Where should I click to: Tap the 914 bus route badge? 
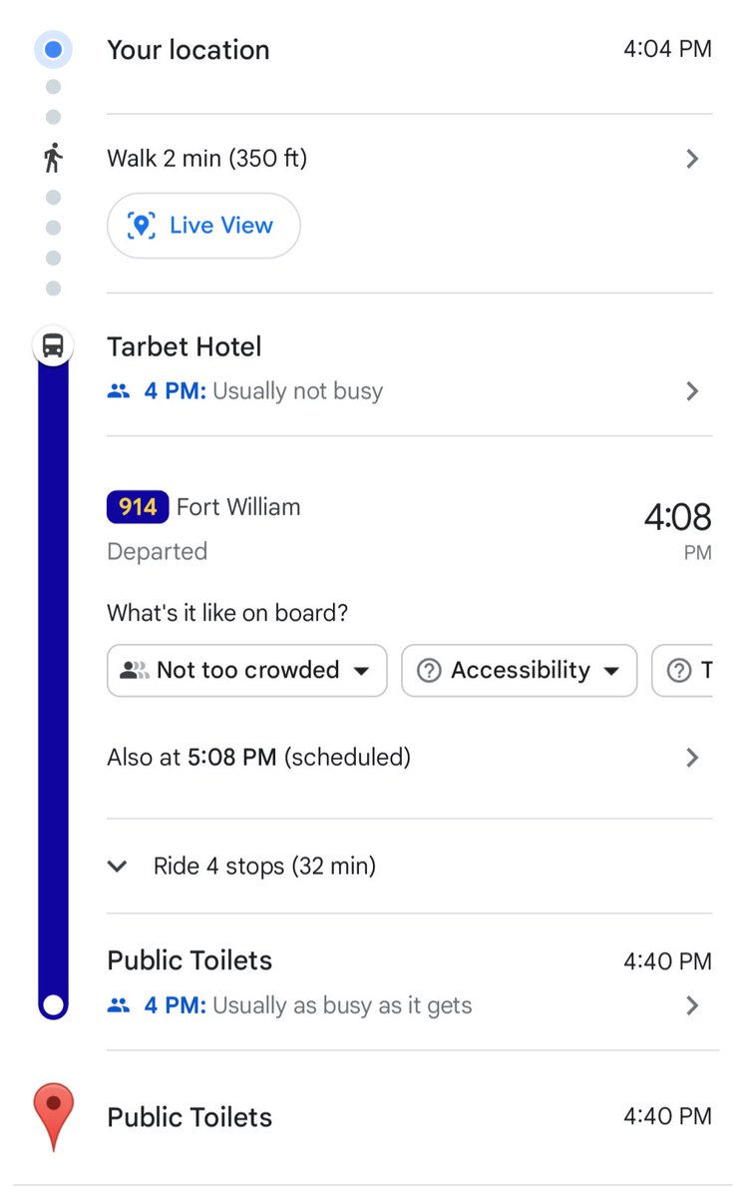click(138, 507)
